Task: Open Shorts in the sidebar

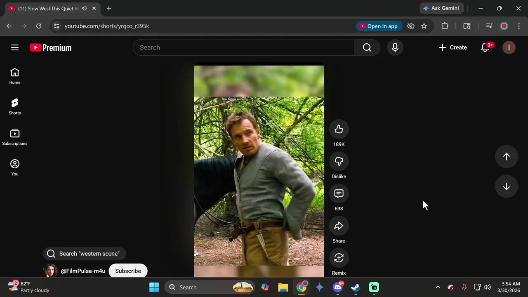Action: (x=15, y=107)
